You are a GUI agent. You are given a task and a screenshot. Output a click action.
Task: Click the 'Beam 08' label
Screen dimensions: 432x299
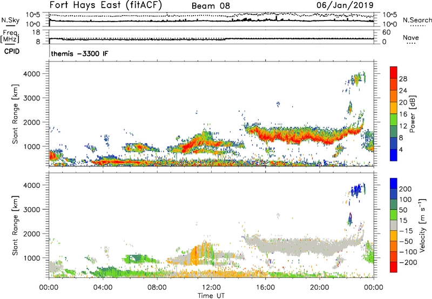[211, 6]
